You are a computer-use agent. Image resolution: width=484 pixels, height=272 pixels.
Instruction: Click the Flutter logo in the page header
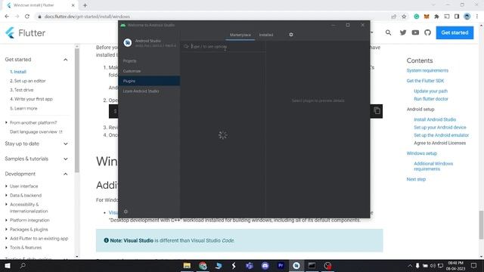[25, 32]
